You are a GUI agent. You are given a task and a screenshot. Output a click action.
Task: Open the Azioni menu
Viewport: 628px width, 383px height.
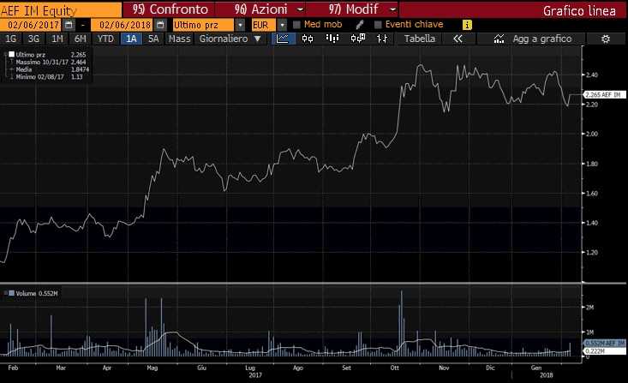[246, 9]
